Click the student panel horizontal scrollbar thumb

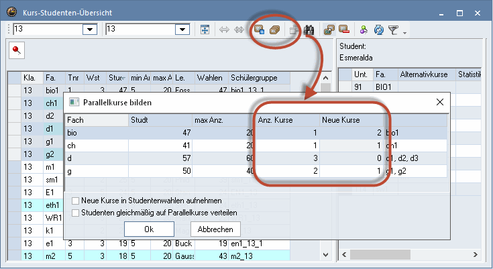[x=380, y=254]
